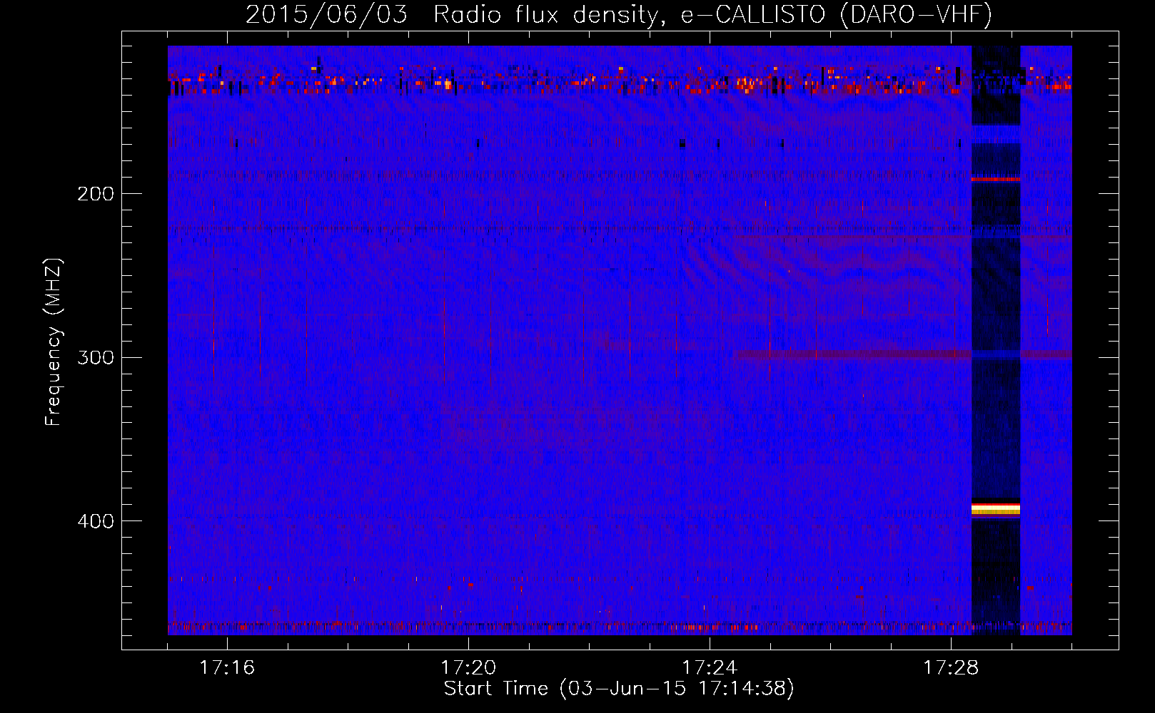
Task: Click the 17:20 time tick label
Action: [468, 667]
